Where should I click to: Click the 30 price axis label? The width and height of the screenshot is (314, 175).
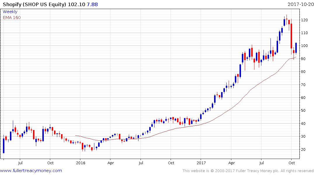coord(303,136)
